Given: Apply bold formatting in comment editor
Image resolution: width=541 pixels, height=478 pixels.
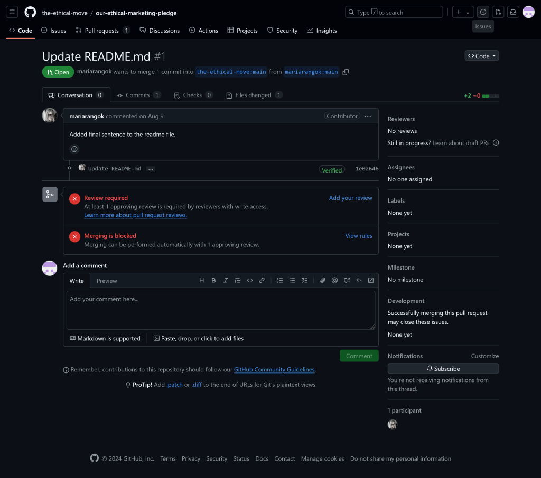Looking at the screenshot, I should pos(213,281).
